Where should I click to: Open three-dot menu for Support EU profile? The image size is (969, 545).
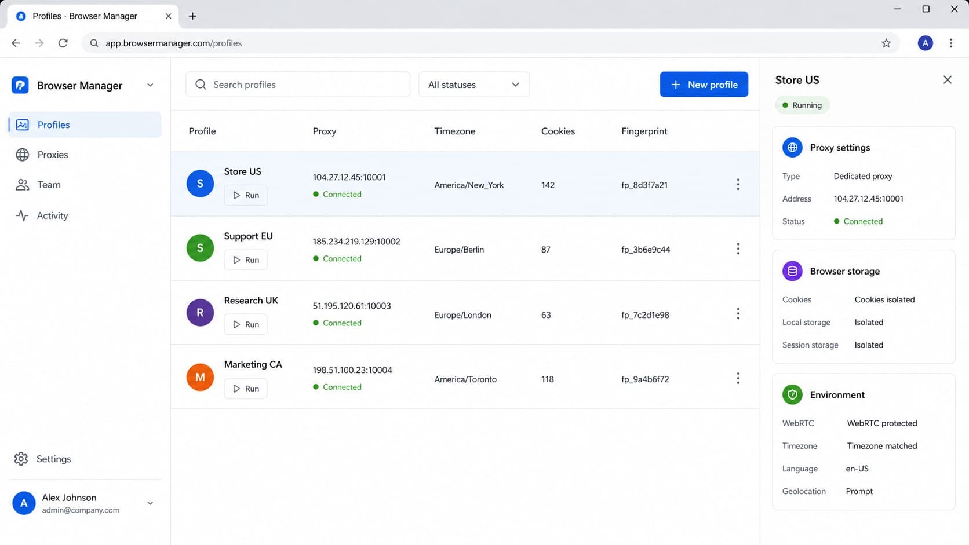[x=738, y=249]
